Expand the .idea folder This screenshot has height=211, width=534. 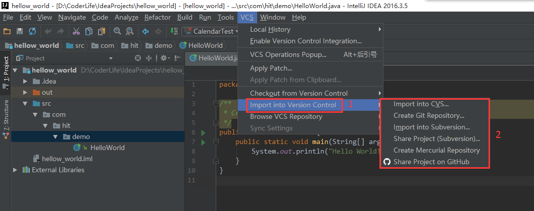(x=25, y=82)
